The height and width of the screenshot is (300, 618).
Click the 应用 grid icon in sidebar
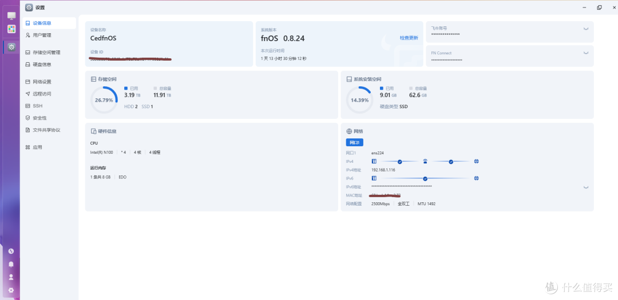(27, 147)
